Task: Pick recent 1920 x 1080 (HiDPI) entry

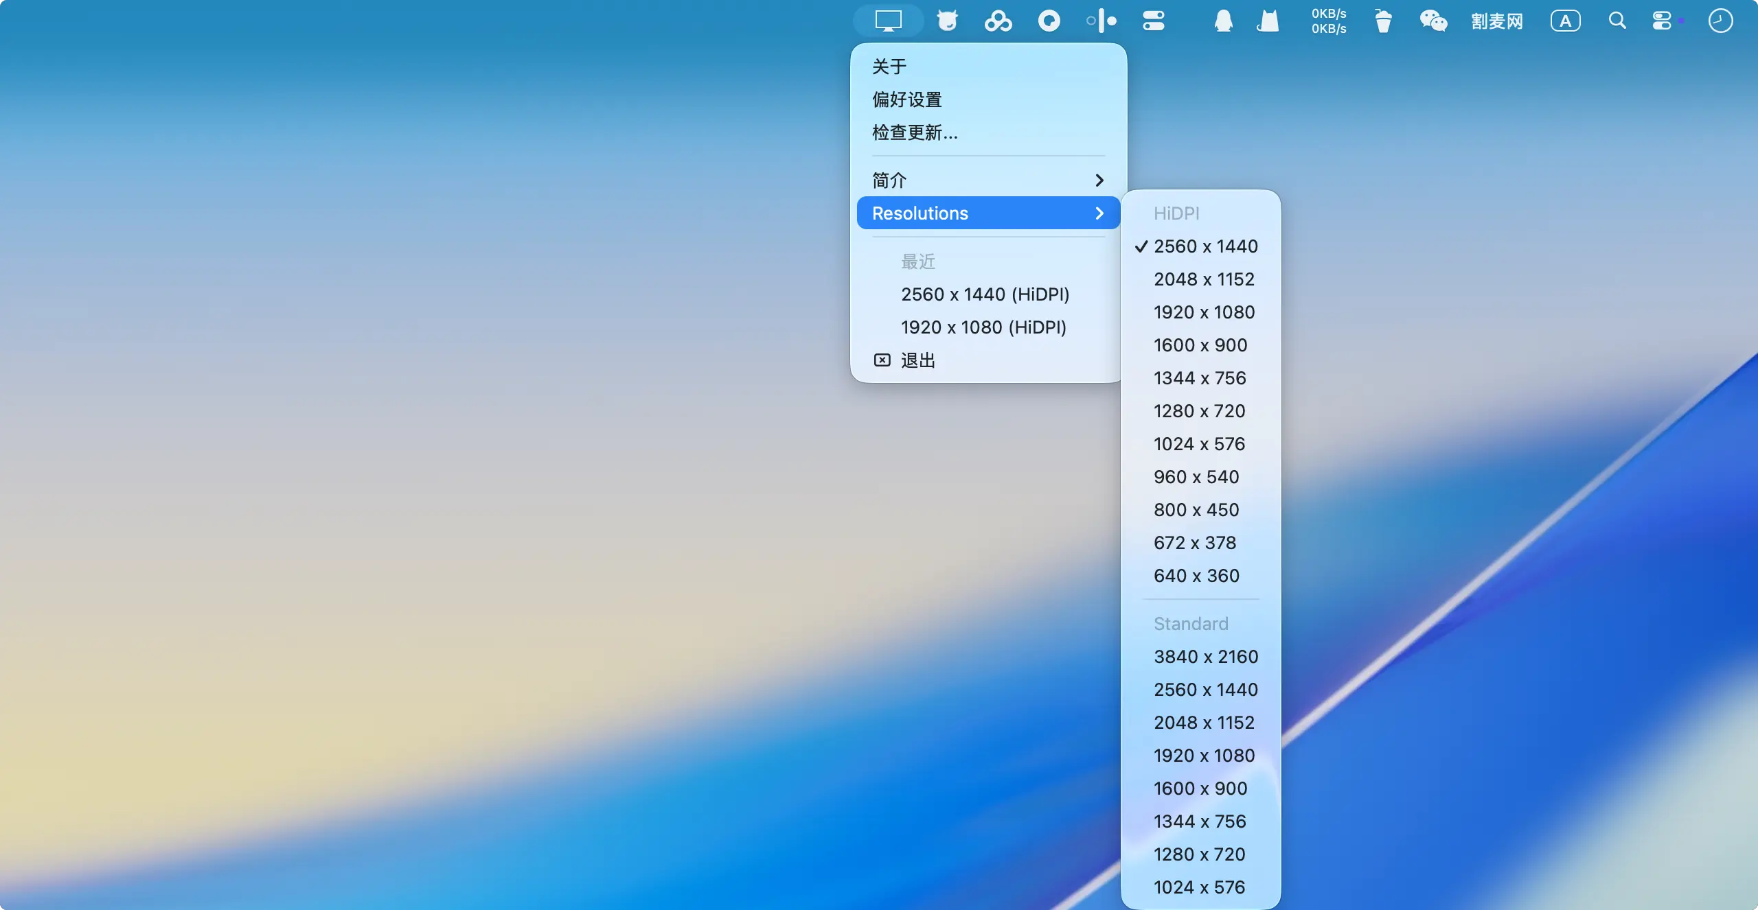Action: tap(983, 327)
